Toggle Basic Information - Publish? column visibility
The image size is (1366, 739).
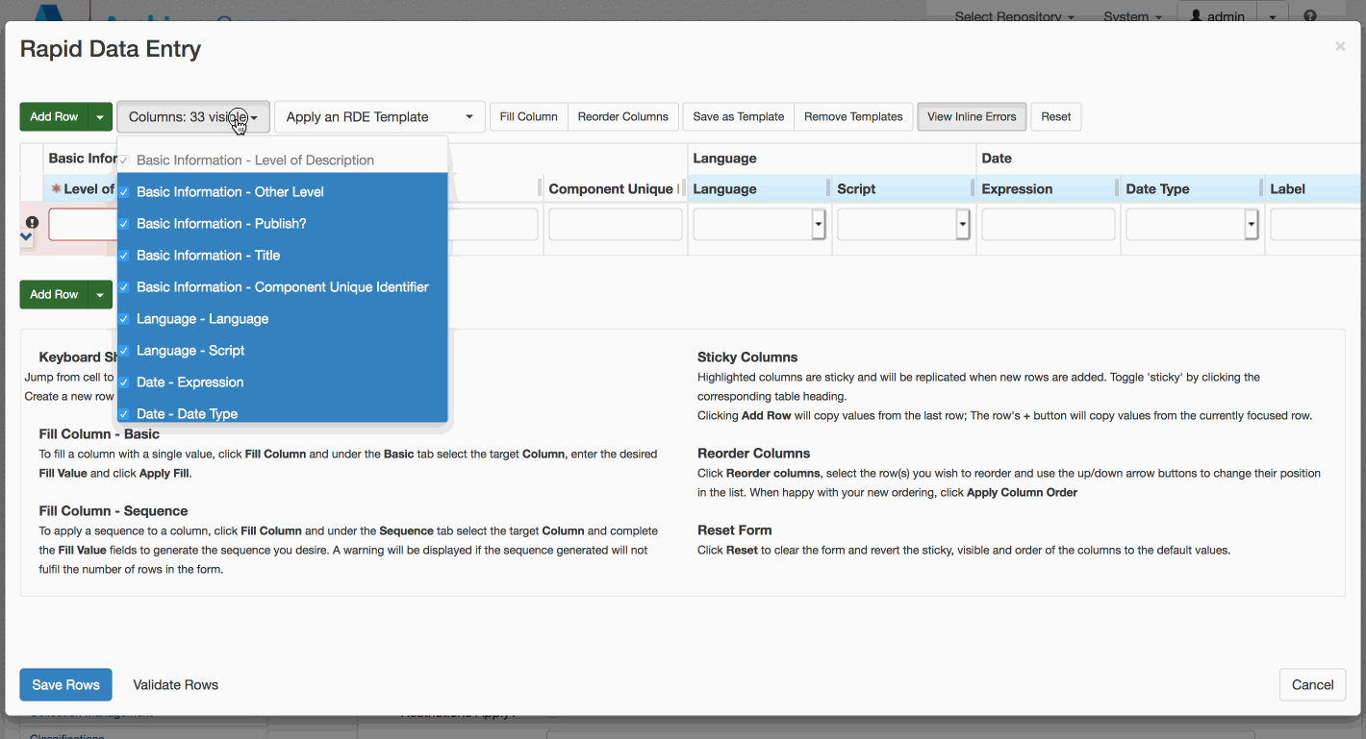click(282, 223)
